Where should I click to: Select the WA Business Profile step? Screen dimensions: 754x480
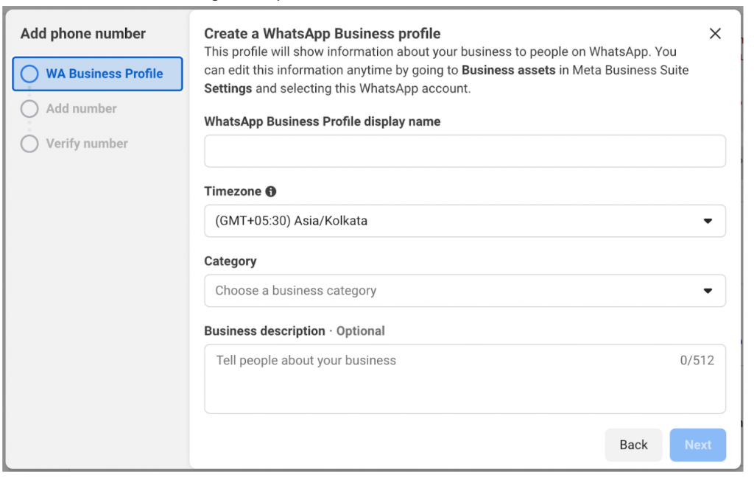[98, 74]
